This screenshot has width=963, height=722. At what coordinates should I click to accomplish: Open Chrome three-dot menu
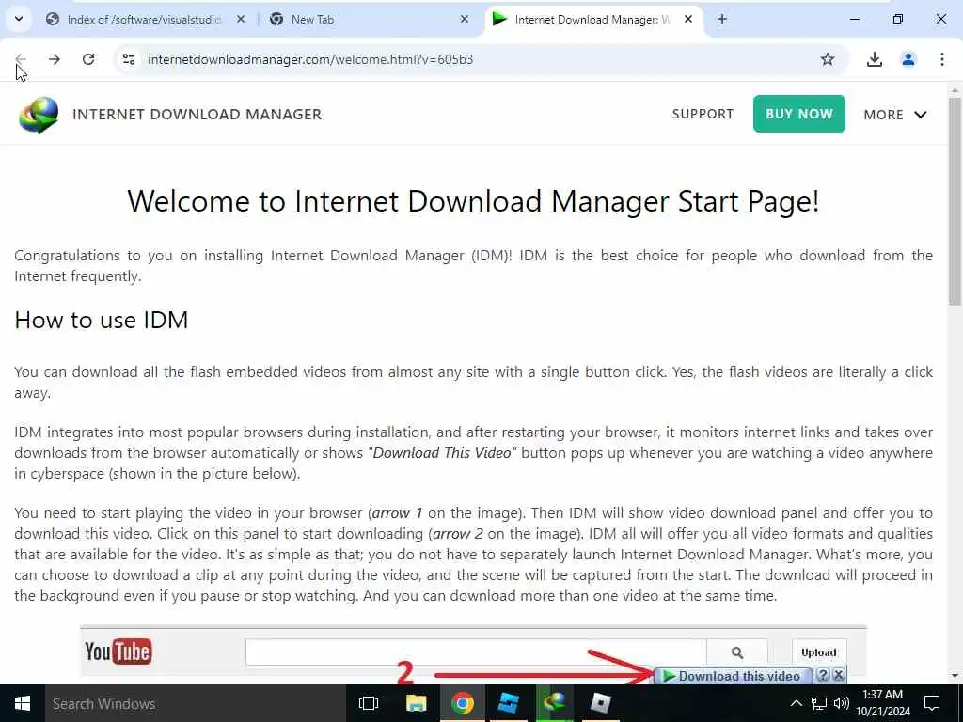(x=942, y=59)
